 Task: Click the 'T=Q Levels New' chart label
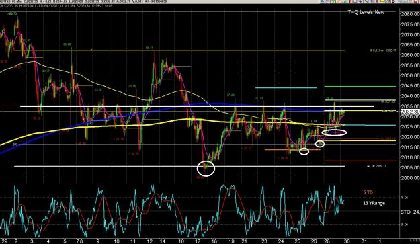(366, 12)
